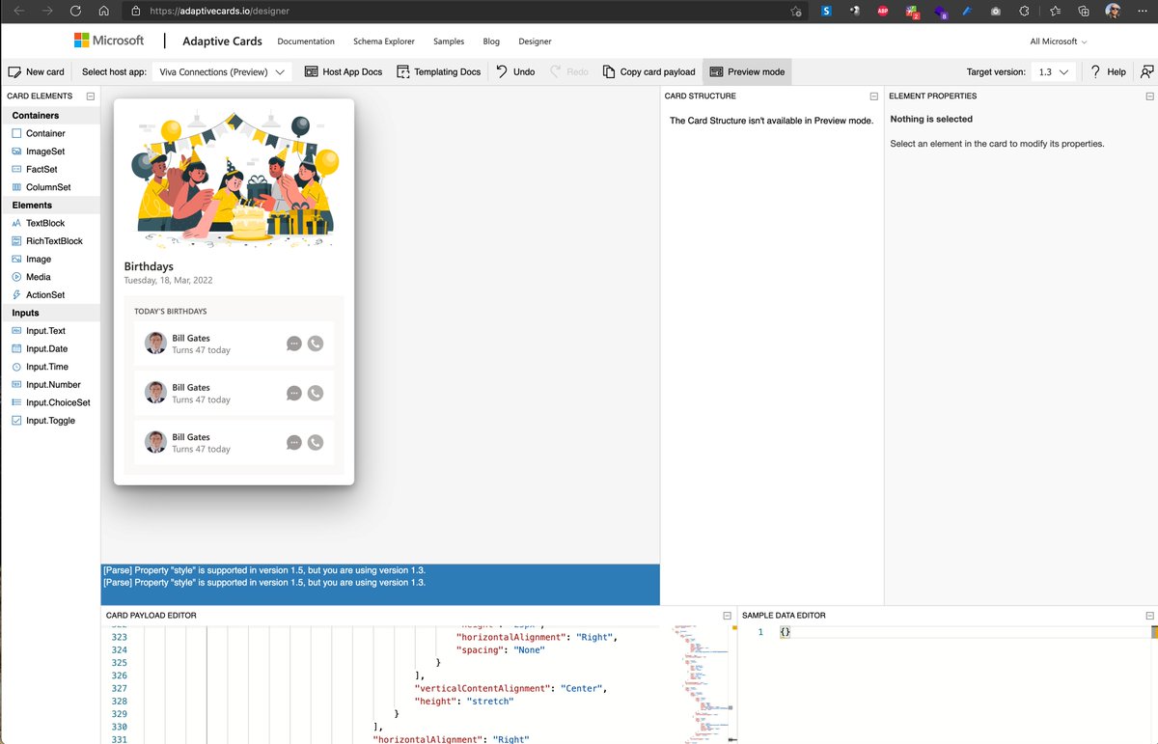Open the Documentation page
The width and height of the screenshot is (1158, 744).
[306, 41]
